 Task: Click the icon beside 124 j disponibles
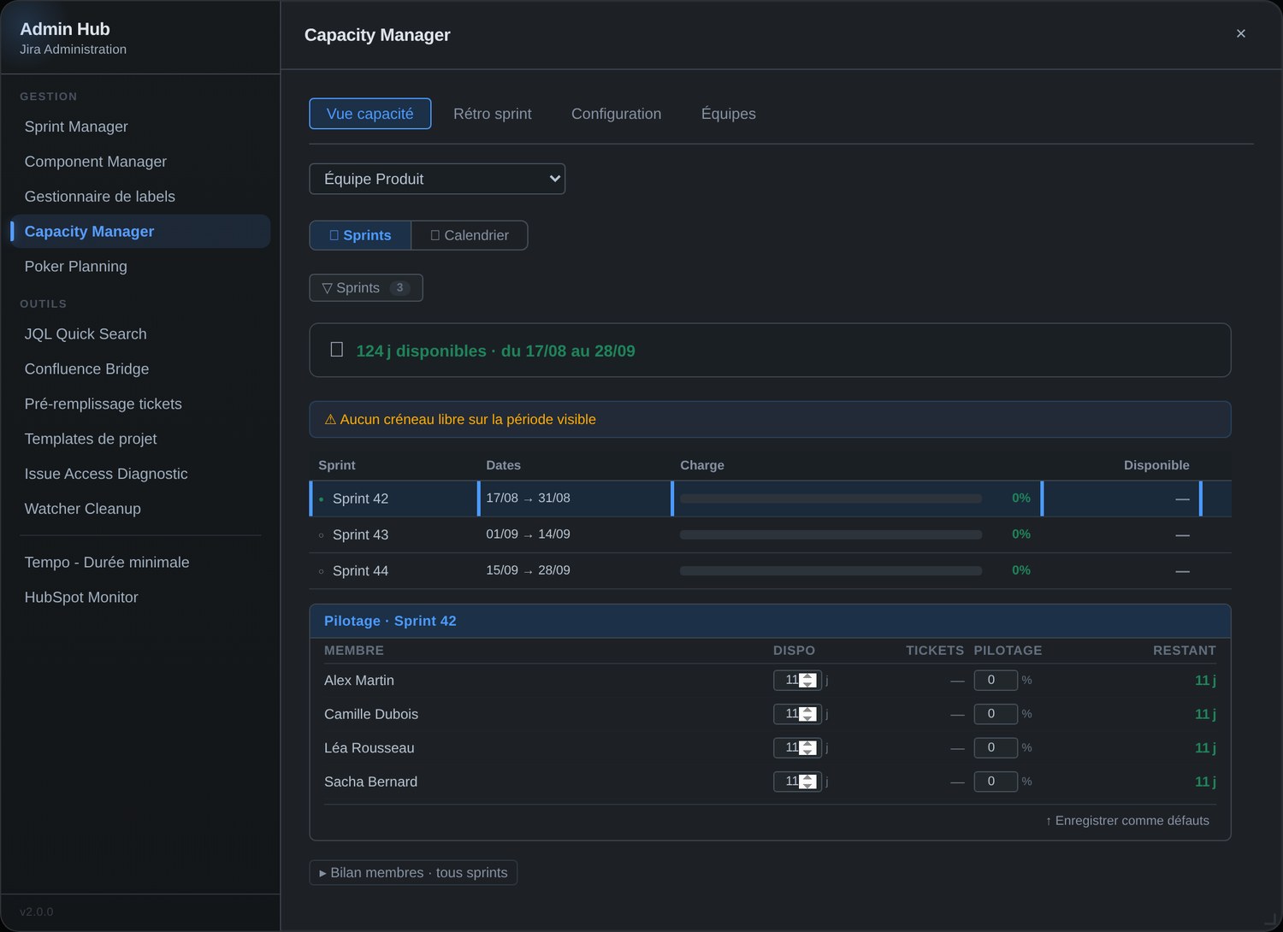[x=337, y=350]
